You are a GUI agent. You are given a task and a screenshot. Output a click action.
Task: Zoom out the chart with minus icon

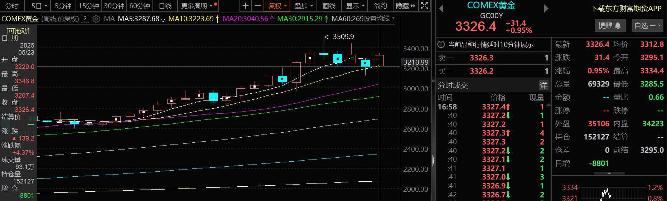pos(258,6)
